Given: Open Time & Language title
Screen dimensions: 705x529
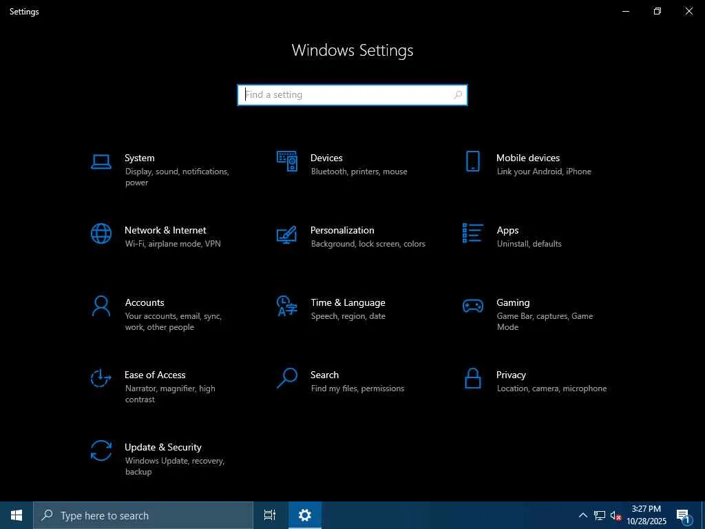Looking at the screenshot, I should tap(348, 303).
